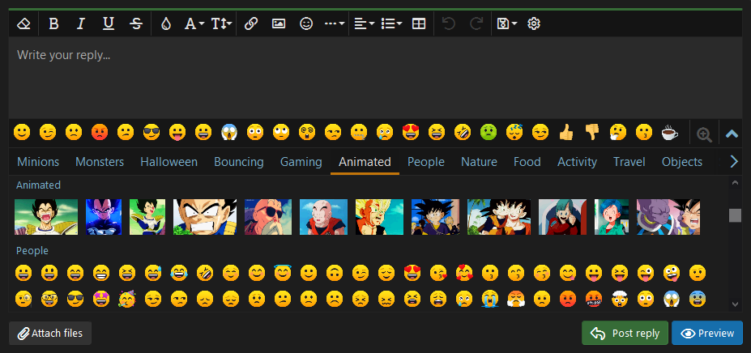Open the editor settings gear icon
This screenshot has width=751, height=353.
click(x=534, y=23)
